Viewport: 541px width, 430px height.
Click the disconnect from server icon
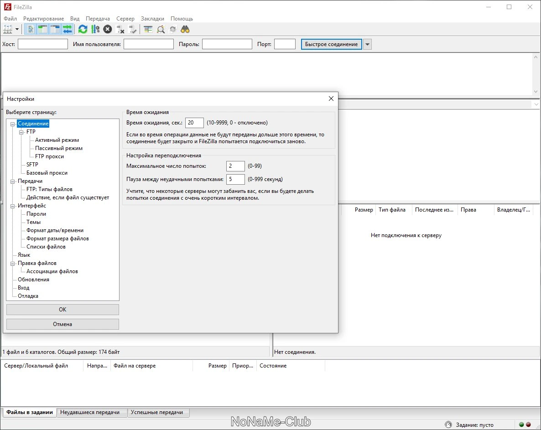click(x=120, y=30)
